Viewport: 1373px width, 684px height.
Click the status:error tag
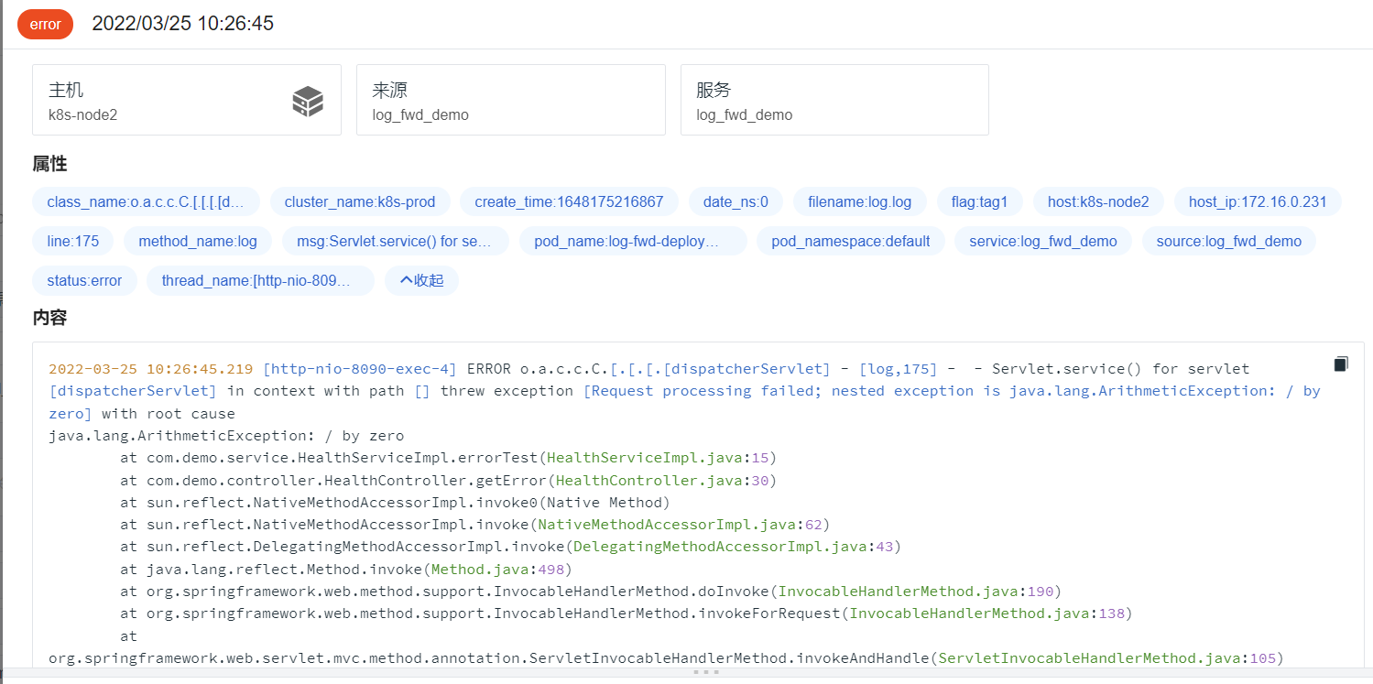tap(84, 280)
